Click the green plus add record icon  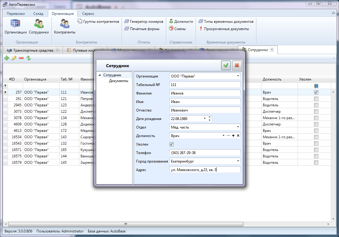[6, 58]
